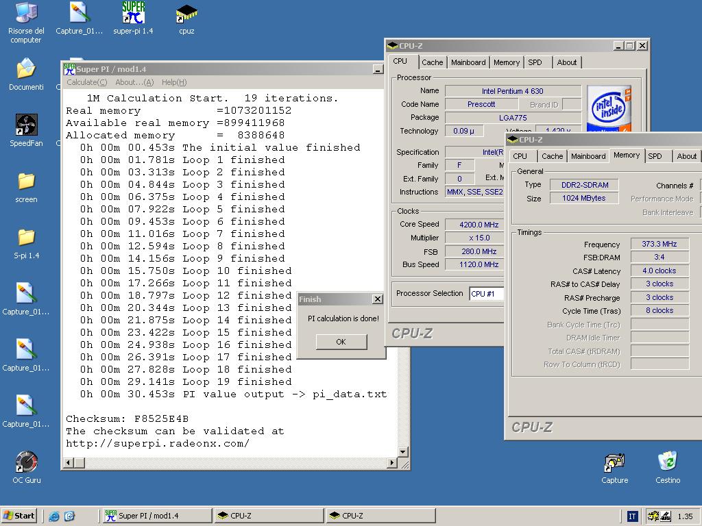Switch to first CPU-Z taskbar button
This screenshot has height=526, width=702.
(269, 516)
